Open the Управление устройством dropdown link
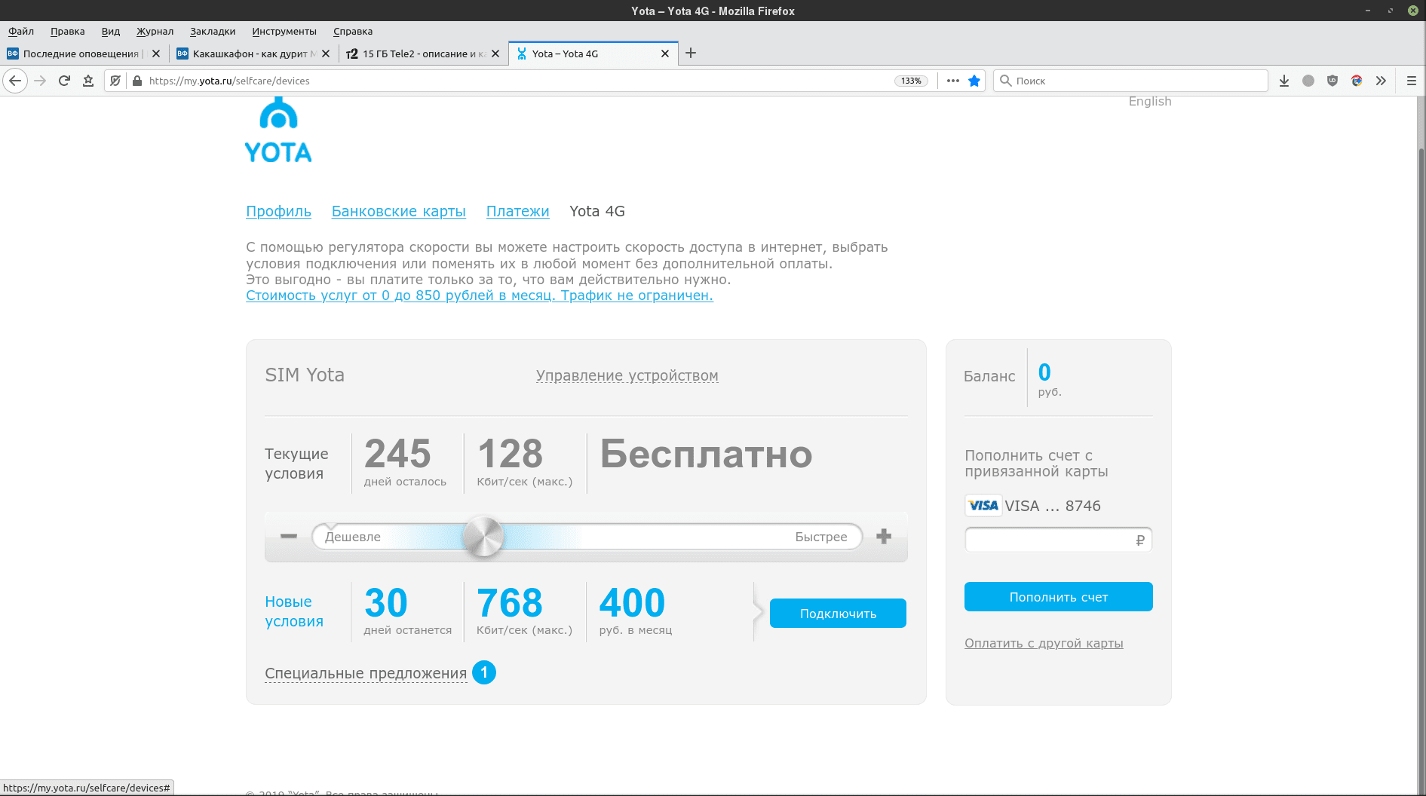This screenshot has height=796, width=1426. tap(627, 375)
